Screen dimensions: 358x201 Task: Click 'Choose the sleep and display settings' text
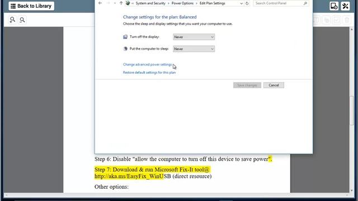coord(178,23)
